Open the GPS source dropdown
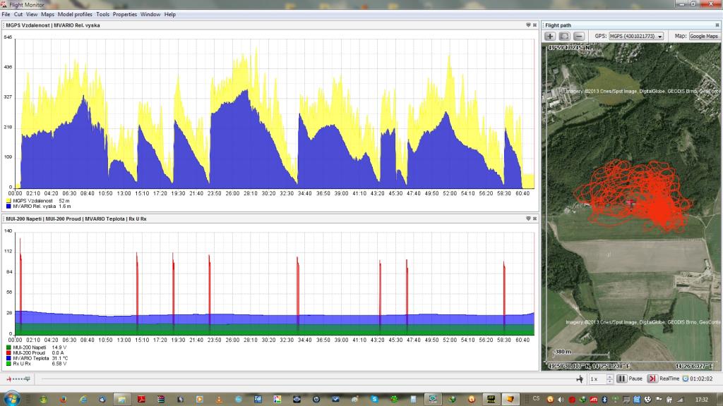723x406 pixels. (636, 36)
